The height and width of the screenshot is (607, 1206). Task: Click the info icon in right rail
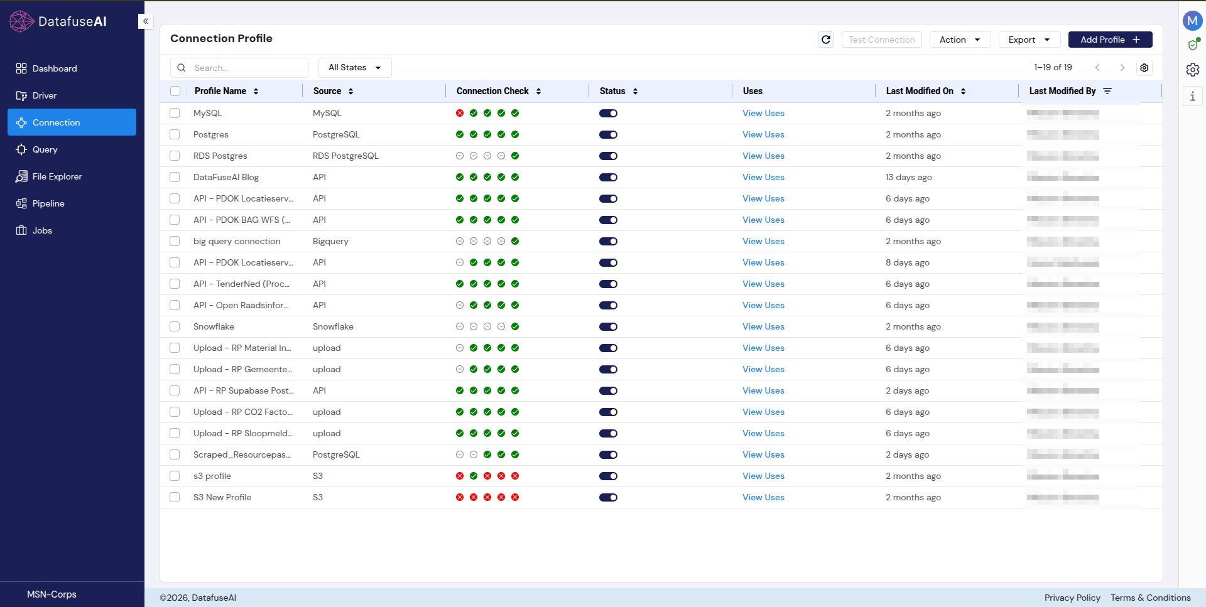[1193, 96]
